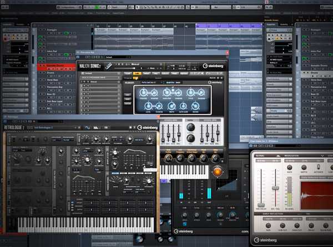Click the leftmost quick control knob above HALion keyboard
The height and width of the screenshot is (247, 333).
(168, 157)
